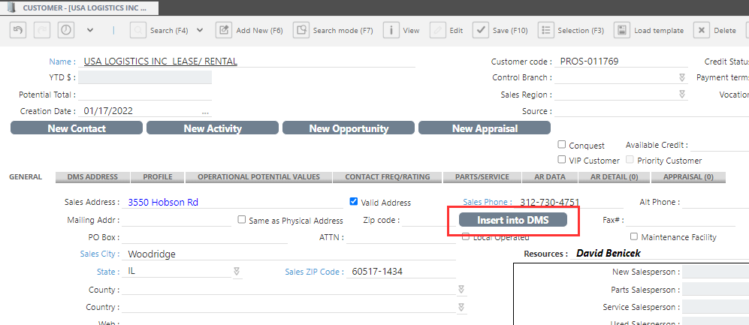Click the New Activity button
The height and width of the screenshot is (325, 749).
click(213, 128)
